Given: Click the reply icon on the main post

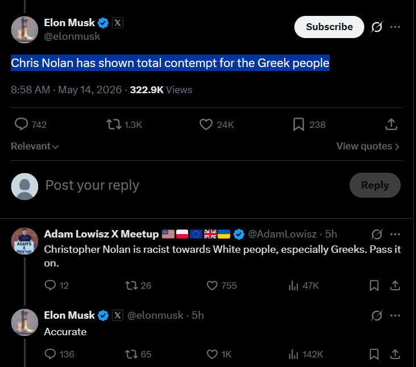Looking at the screenshot, I should 21,124.
